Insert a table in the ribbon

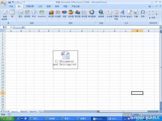point(12,14)
